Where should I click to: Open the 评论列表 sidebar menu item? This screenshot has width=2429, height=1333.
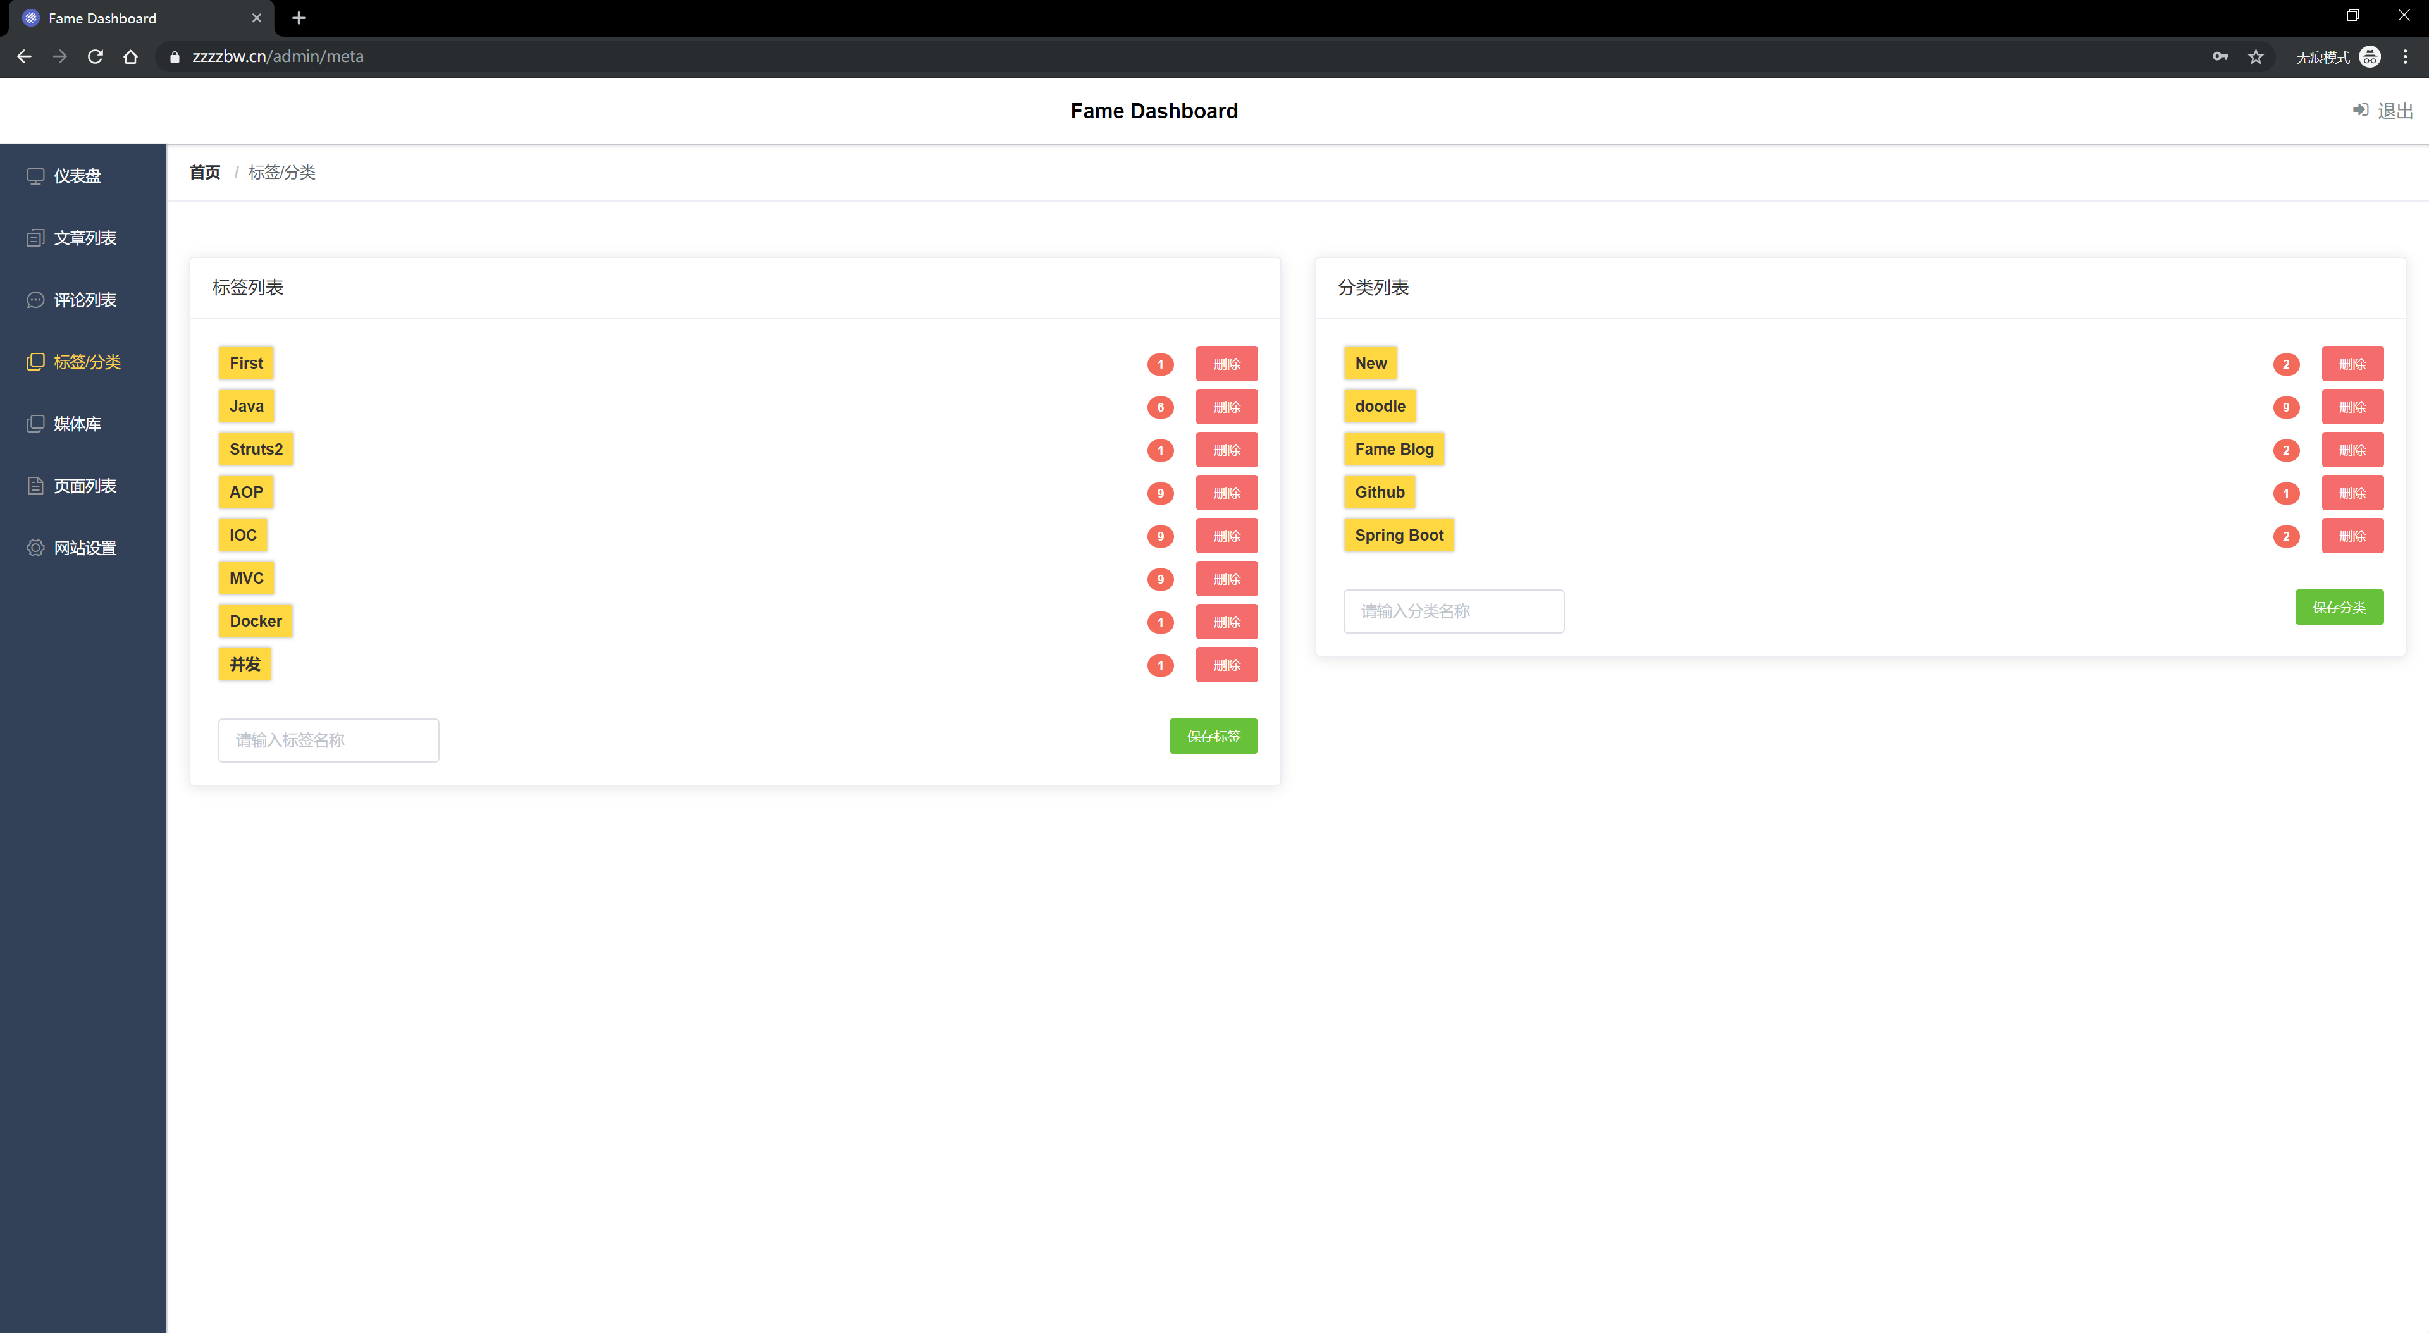click(85, 300)
